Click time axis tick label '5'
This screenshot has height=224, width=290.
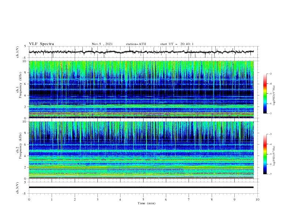(x=143, y=199)
